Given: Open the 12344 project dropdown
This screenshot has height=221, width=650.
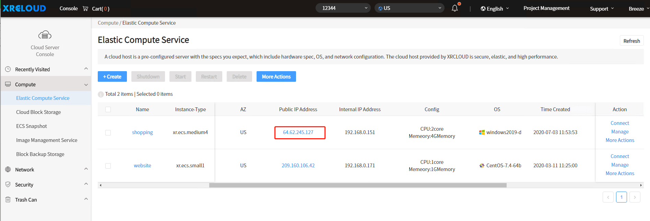Looking at the screenshot, I should 343,8.
